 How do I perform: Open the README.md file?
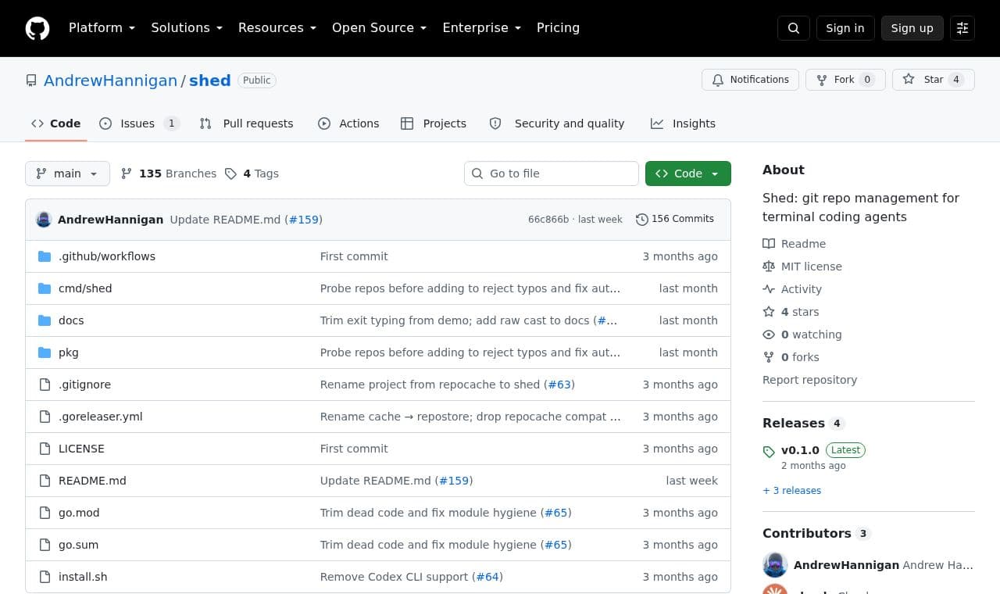92,481
